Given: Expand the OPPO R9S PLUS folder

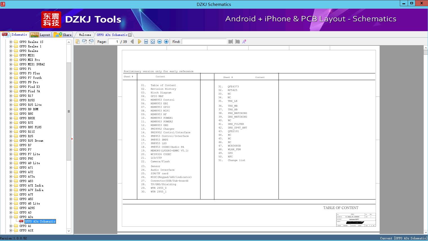Looking at the screenshot, I should click(x=11, y=127).
